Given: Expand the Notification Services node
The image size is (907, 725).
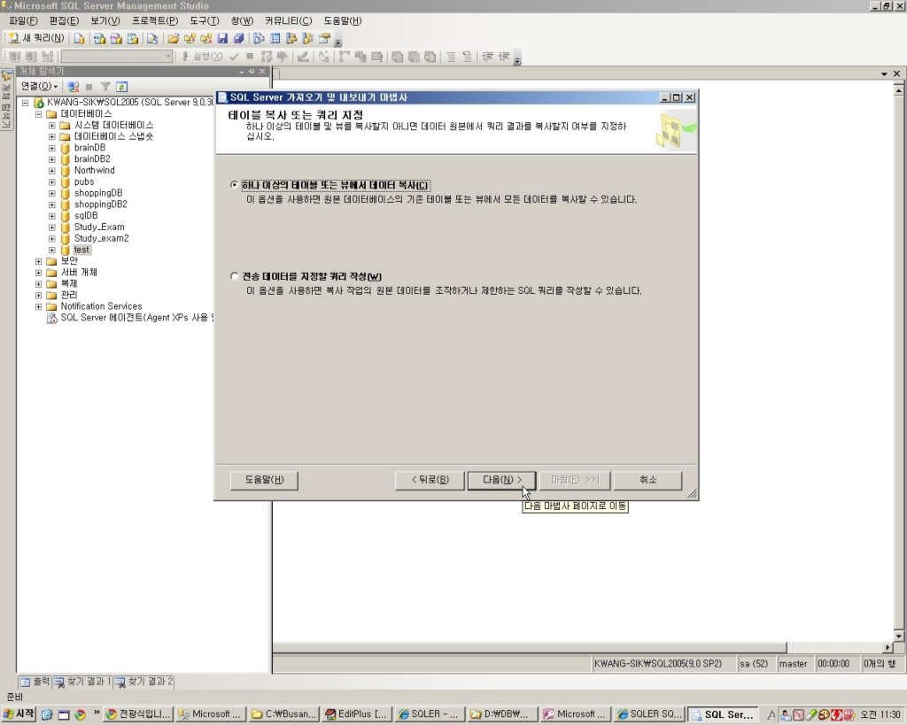Looking at the screenshot, I should (39, 306).
